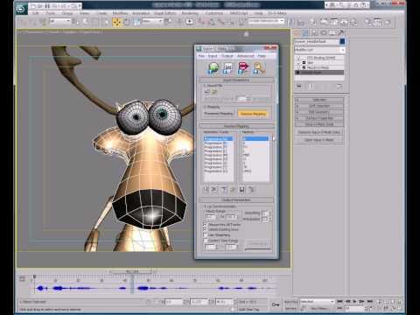Open the Modifiers menu in 3ds Max
Image resolution: width=420 pixels, height=315 pixels.
click(x=120, y=13)
